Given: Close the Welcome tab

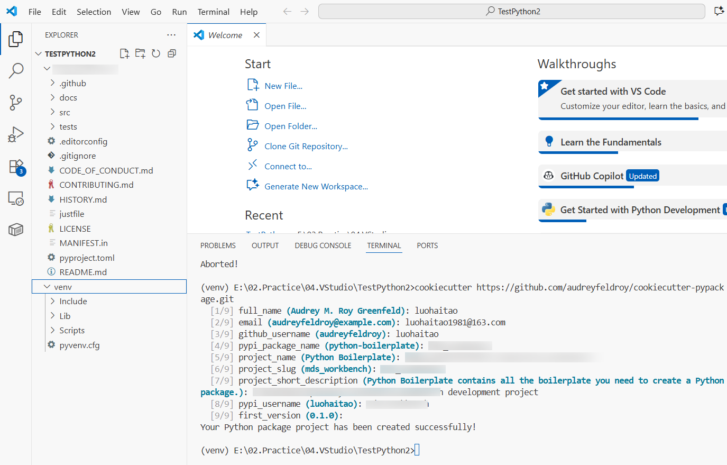Looking at the screenshot, I should [x=256, y=35].
